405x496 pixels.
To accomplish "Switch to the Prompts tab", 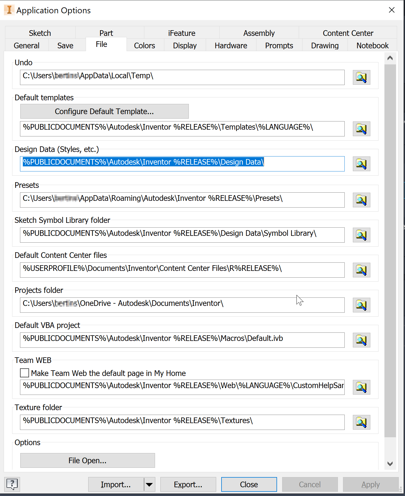I will [x=279, y=45].
